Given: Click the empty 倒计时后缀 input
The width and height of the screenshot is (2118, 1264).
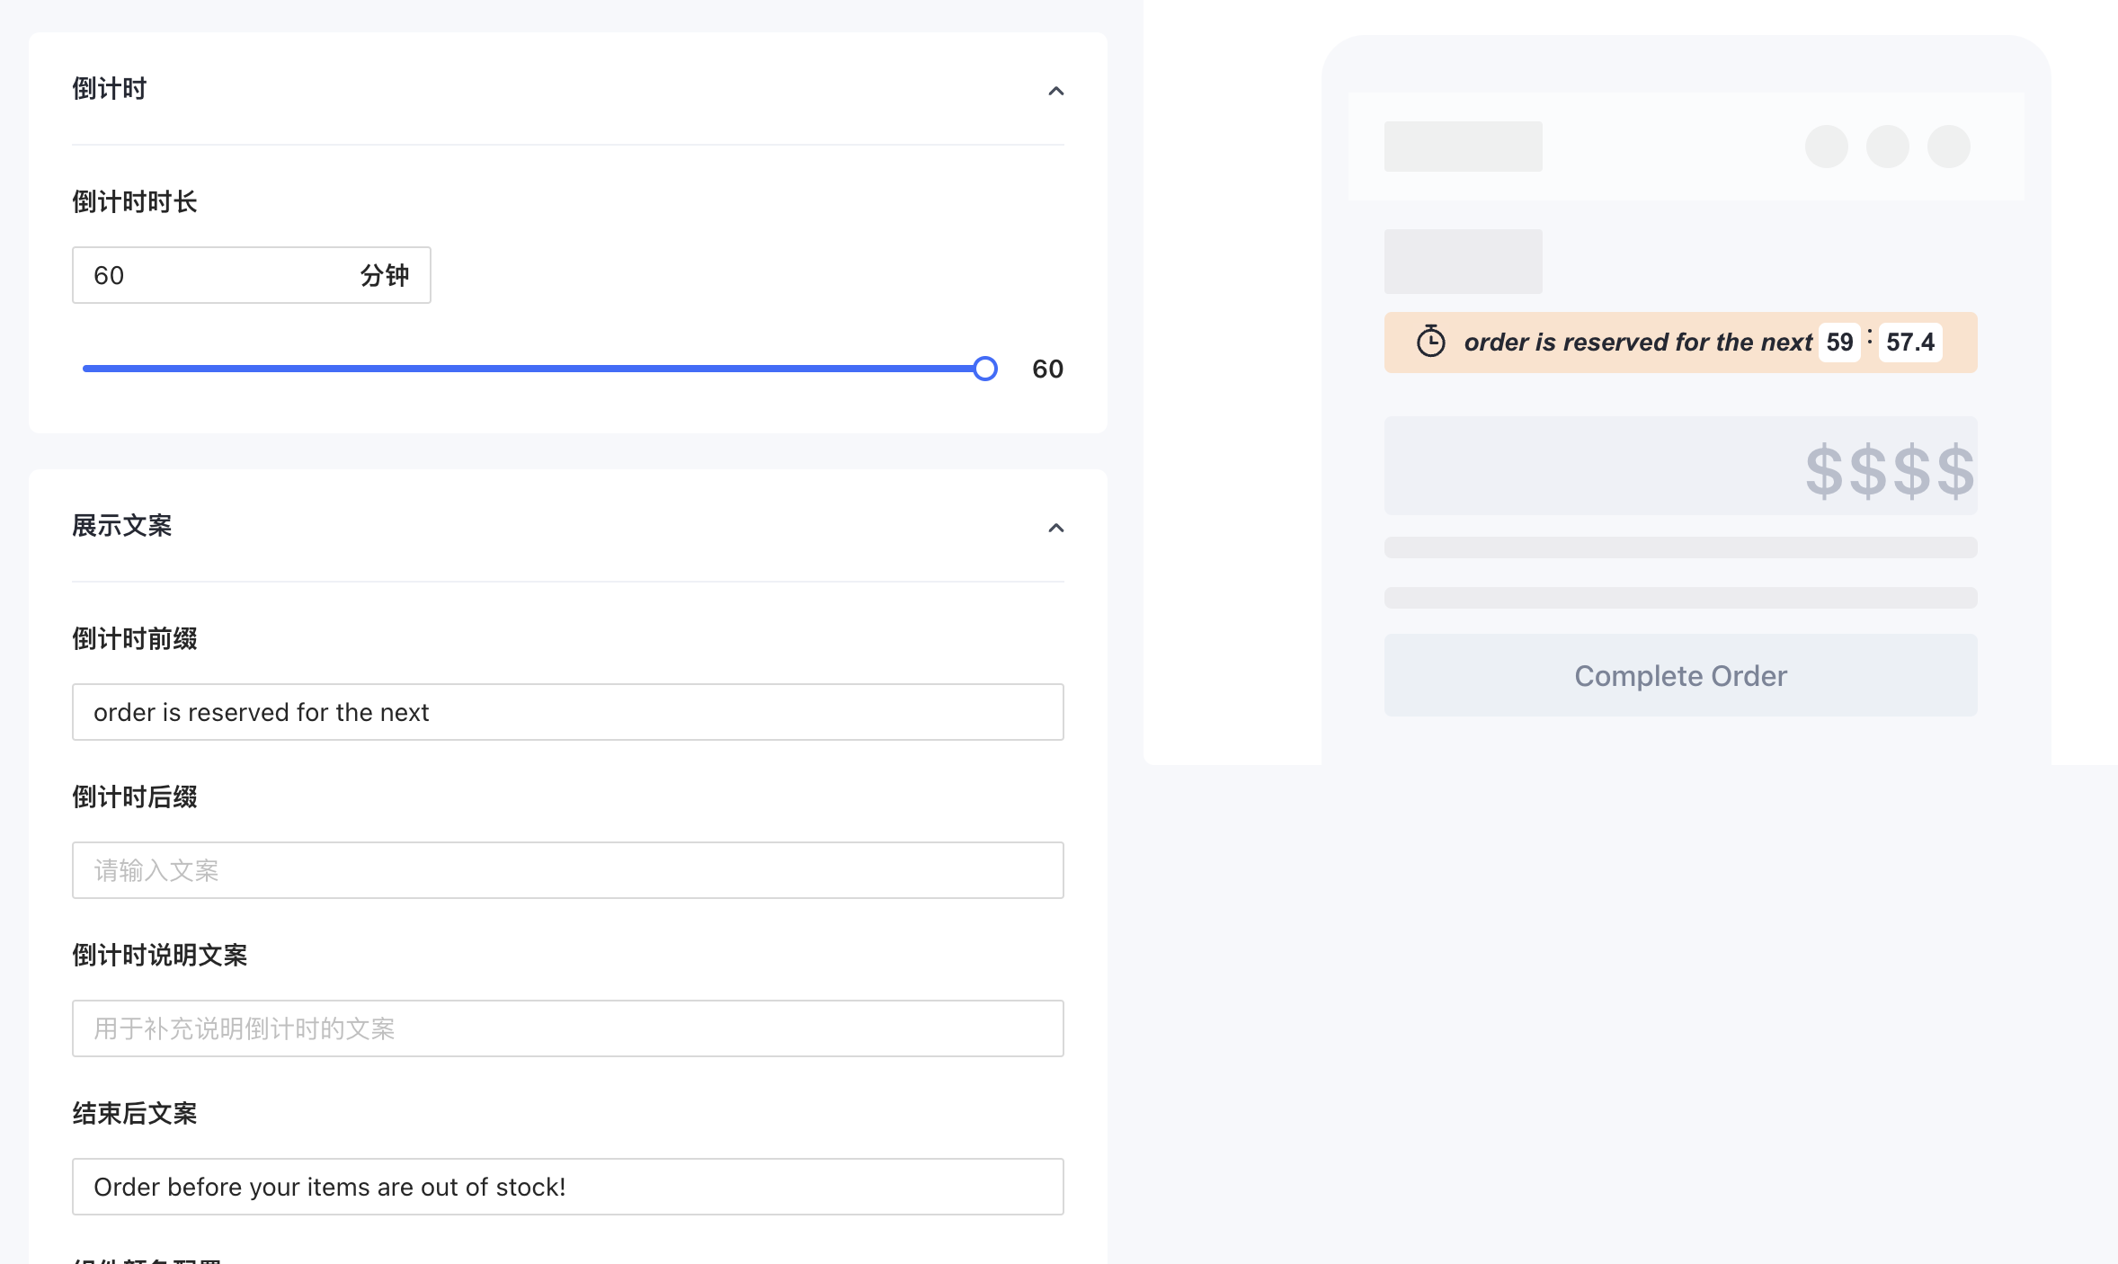Looking at the screenshot, I should click(x=567, y=870).
